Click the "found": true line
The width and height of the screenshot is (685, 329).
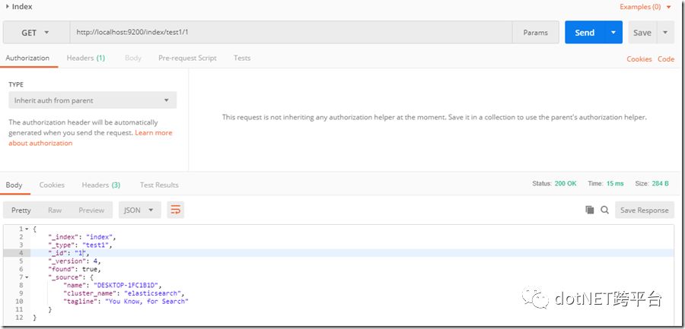pyautogui.click(x=75, y=269)
